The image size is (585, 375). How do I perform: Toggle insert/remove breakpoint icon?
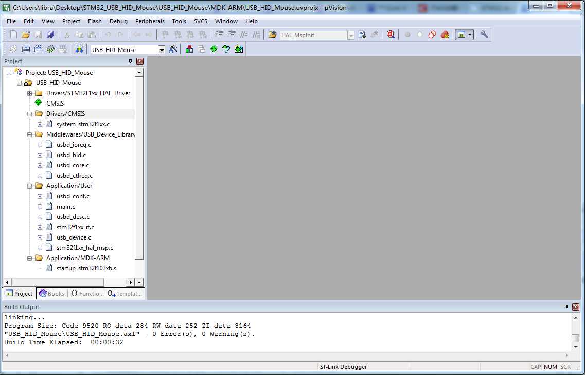(407, 35)
